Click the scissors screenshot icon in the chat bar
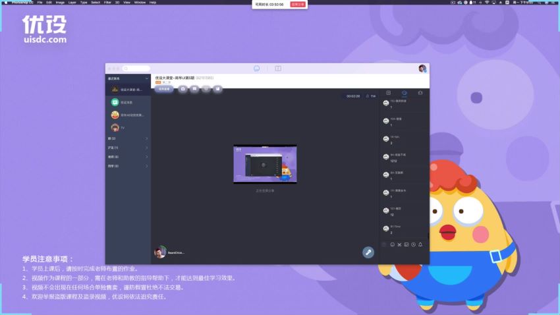Image resolution: width=560 pixels, height=315 pixels. coord(399,244)
